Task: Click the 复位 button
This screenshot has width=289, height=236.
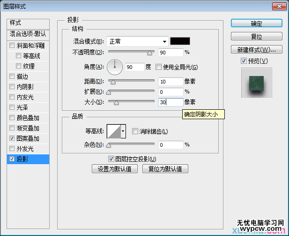Action: (x=257, y=36)
